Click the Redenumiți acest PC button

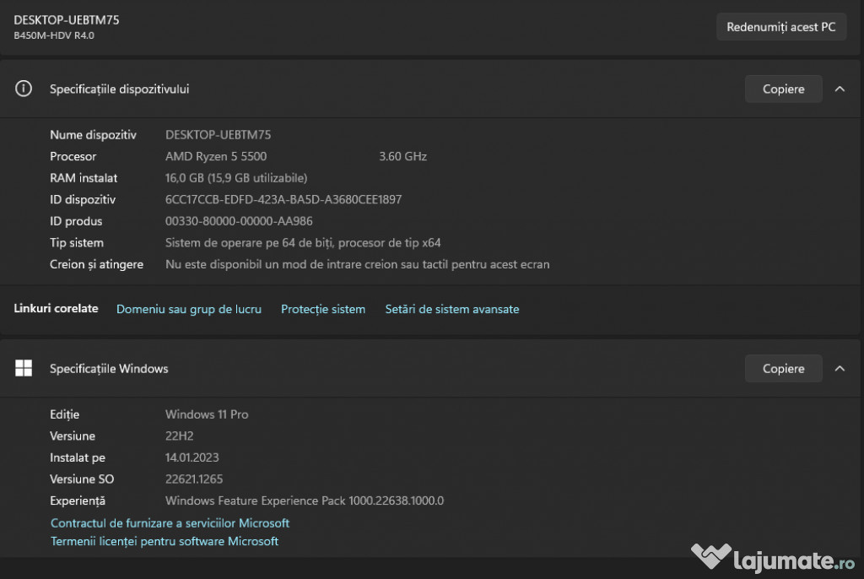[x=780, y=26]
